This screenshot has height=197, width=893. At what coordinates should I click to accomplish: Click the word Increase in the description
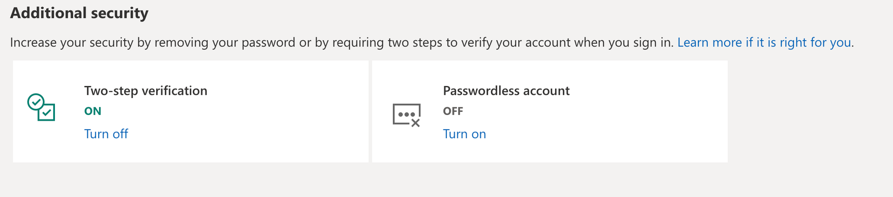tap(33, 42)
